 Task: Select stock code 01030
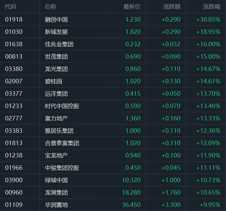[14, 32]
